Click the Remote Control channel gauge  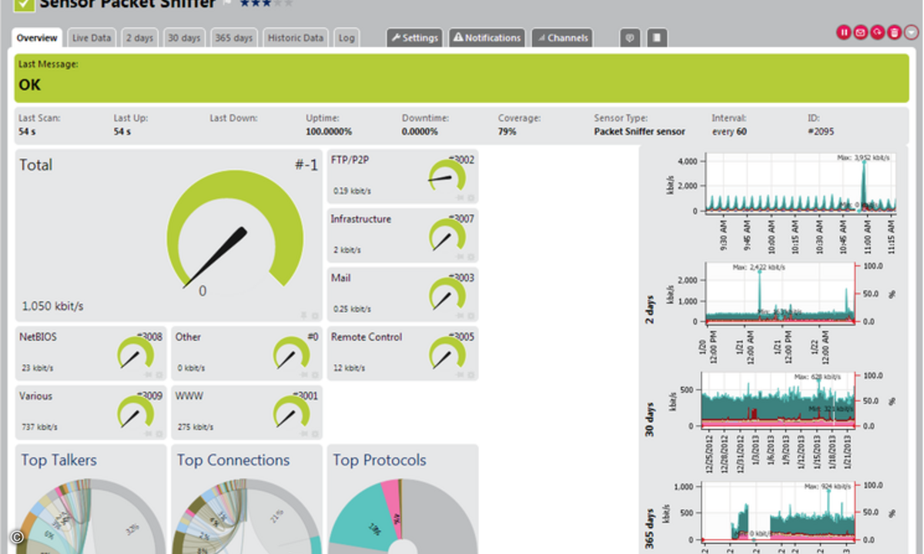point(447,353)
